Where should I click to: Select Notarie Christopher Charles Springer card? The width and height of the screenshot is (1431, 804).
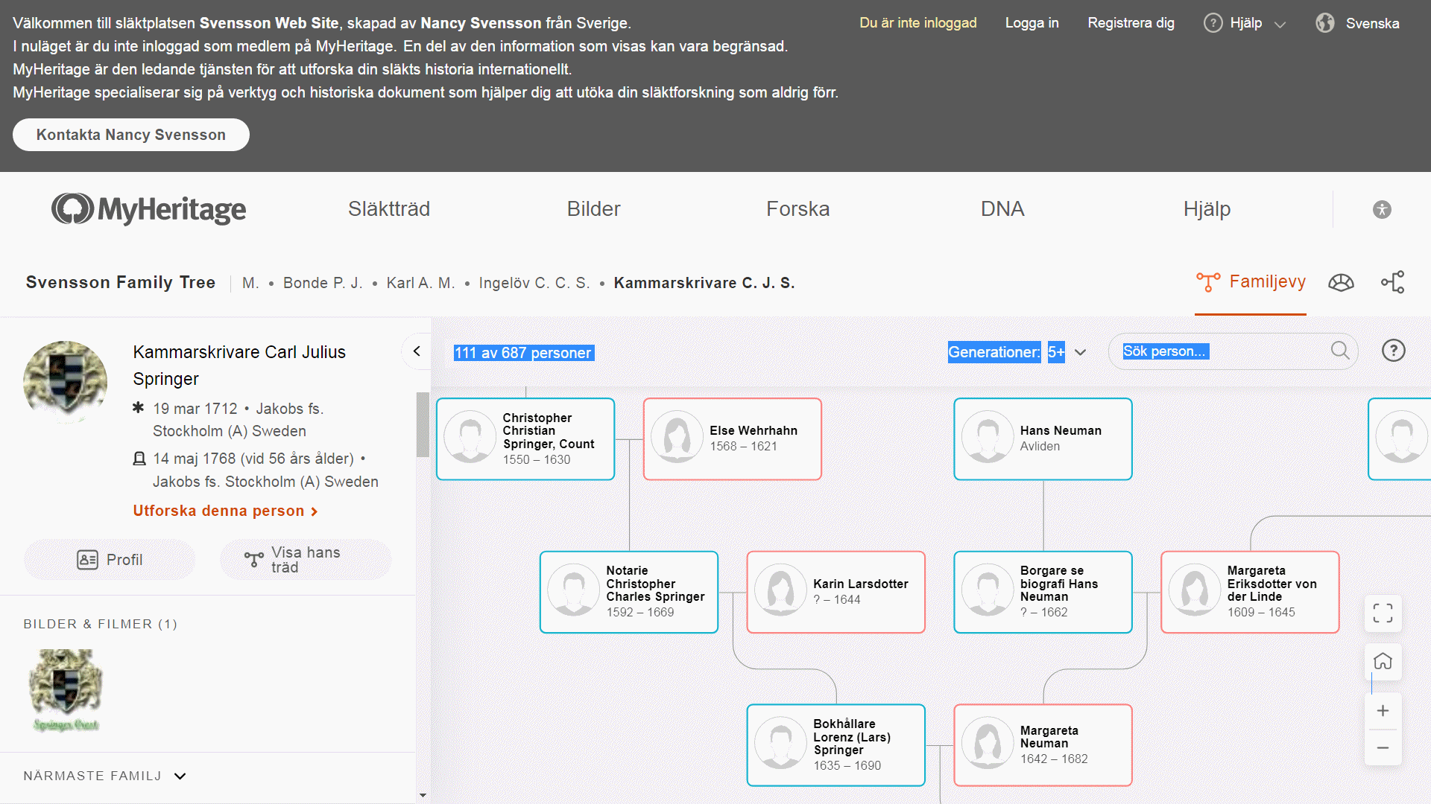[629, 592]
